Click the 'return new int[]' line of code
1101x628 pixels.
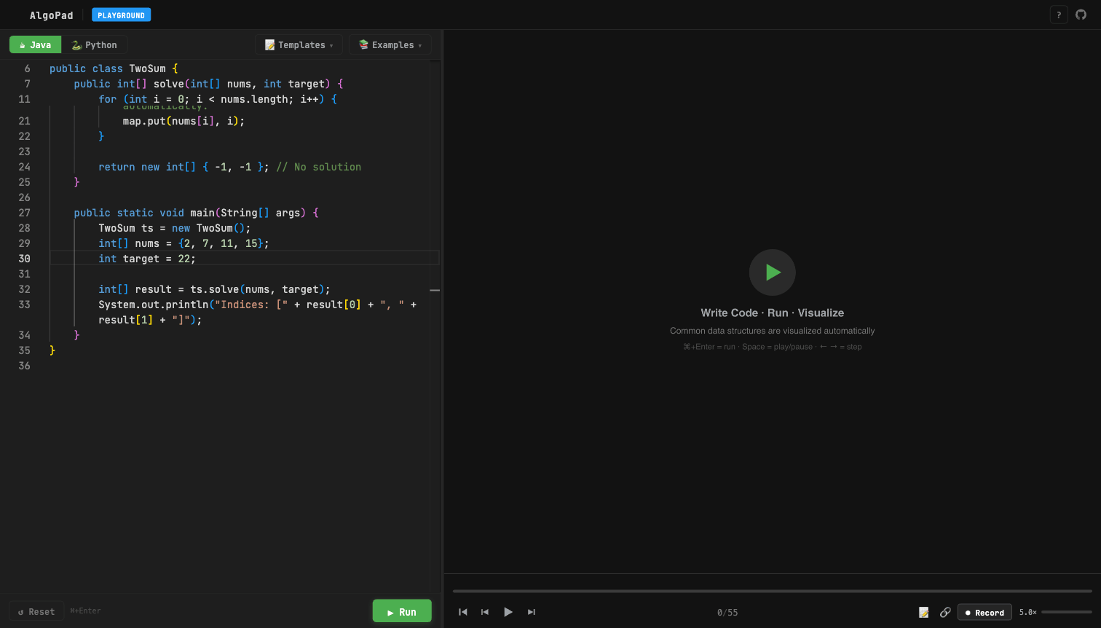point(229,167)
